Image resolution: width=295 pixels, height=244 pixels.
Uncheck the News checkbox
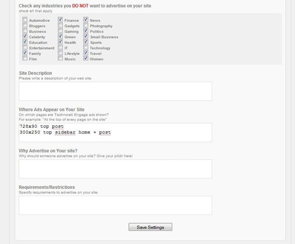click(x=86, y=19)
